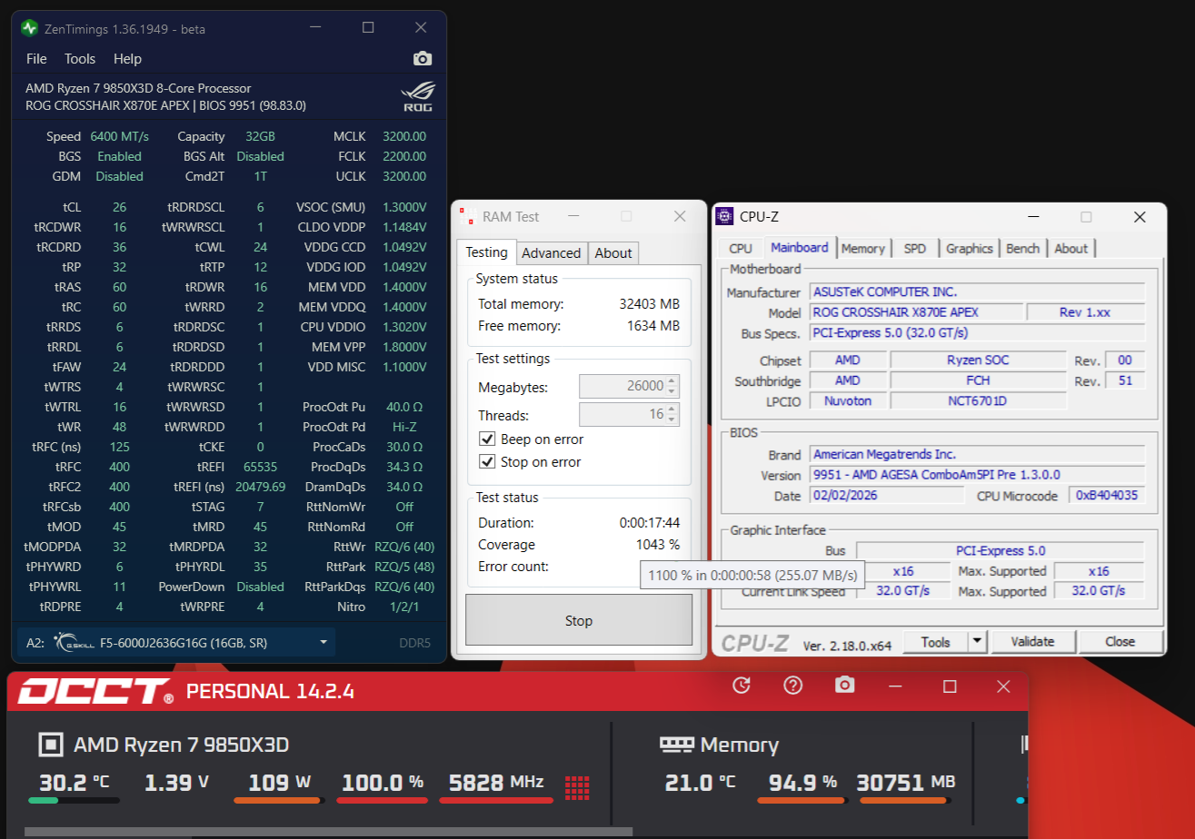Click the DDR5 label in ZenTimings
1195x839 pixels.
pos(414,643)
